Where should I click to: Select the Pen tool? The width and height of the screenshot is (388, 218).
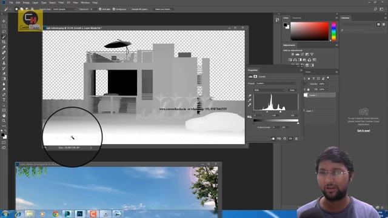point(4,94)
